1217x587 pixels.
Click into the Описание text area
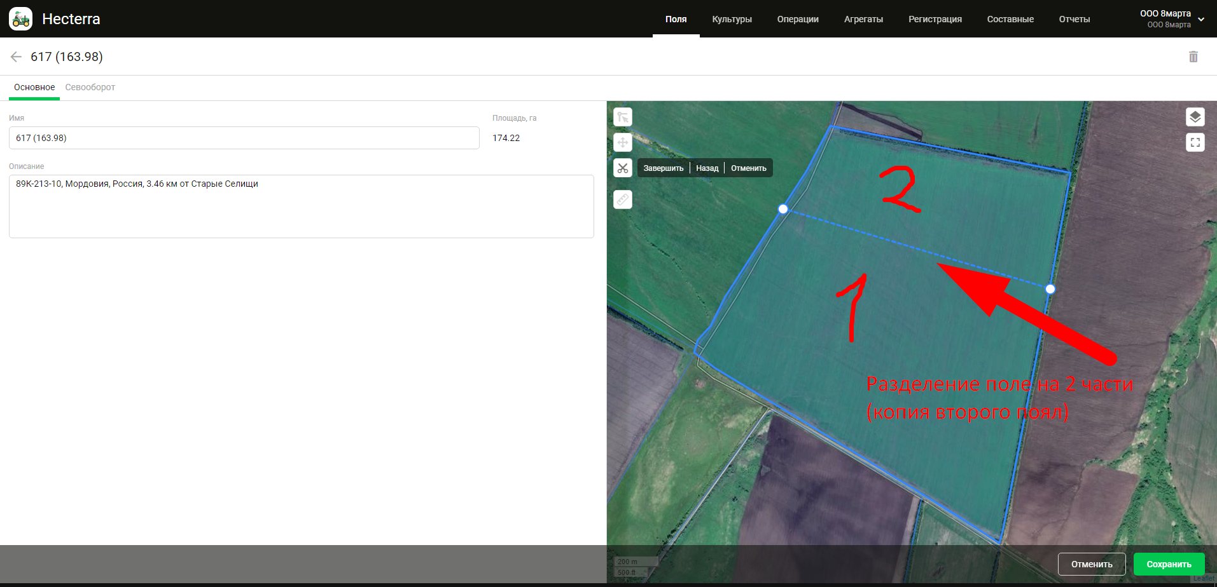pos(301,206)
